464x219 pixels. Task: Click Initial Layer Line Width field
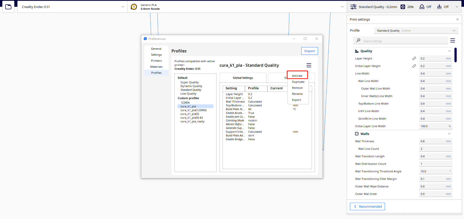click(x=436, y=126)
